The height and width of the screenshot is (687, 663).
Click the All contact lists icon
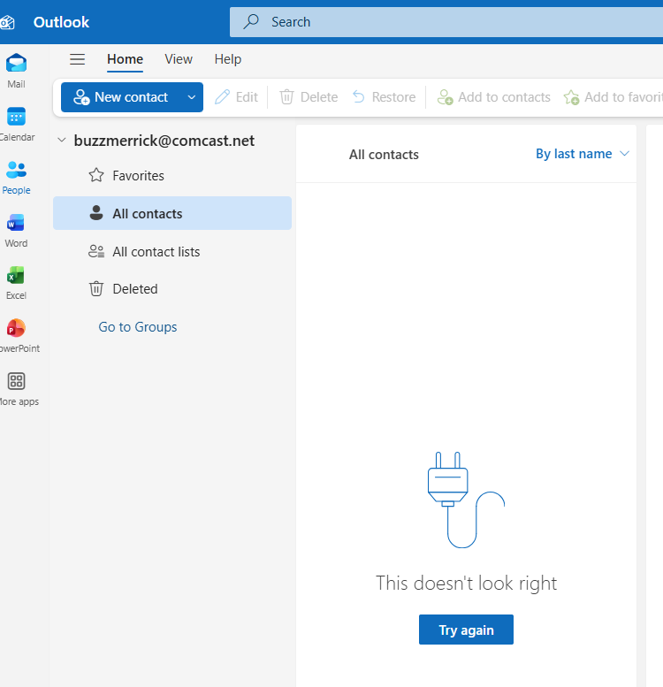[96, 251]
